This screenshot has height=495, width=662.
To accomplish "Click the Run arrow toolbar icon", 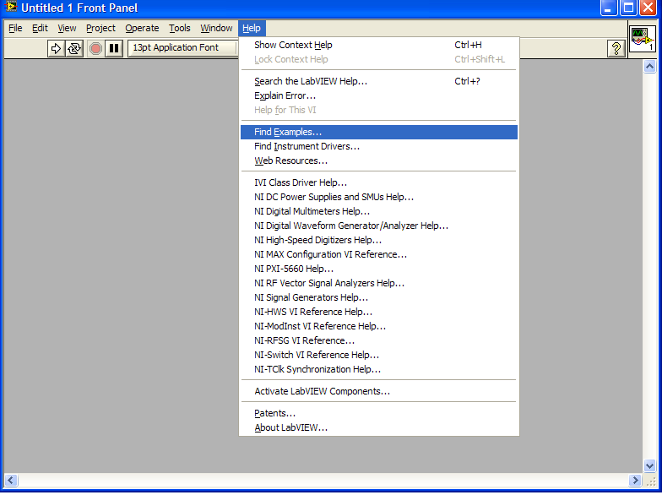I will point(56,49).
